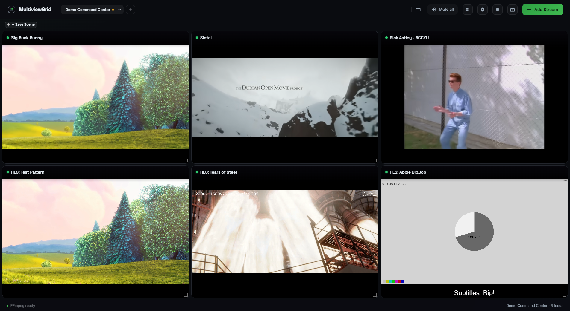Click the HLS: Test Pattern title
The width and height of the screenshot is (570, 311).
click(28, 172)
